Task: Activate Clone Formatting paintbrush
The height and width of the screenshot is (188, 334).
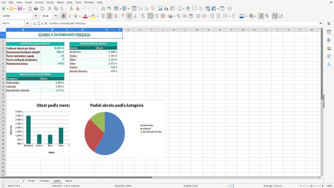Action: pyautogui.click(x=72, y=9)
